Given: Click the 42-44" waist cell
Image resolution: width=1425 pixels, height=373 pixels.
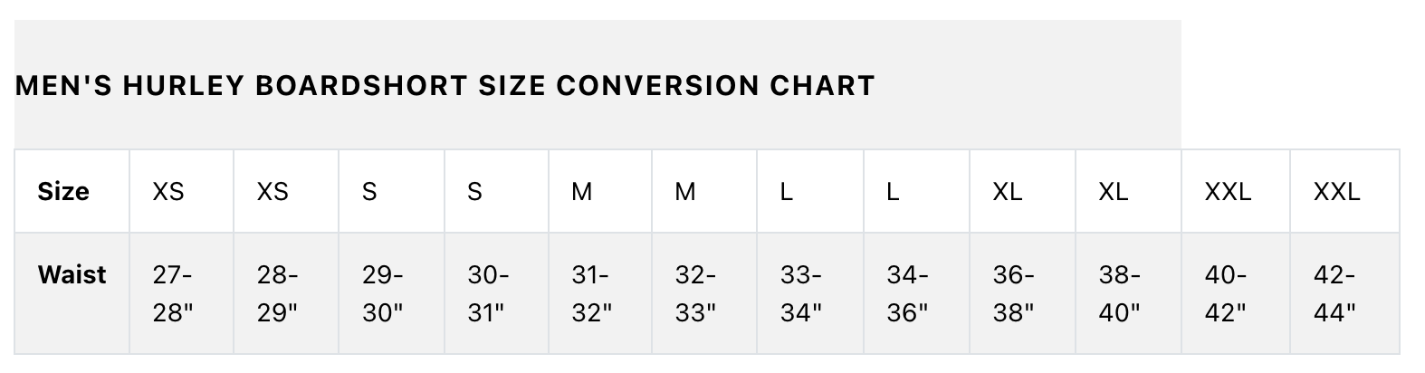Looking at the screenshot, I should click(x=1344, y=293).
